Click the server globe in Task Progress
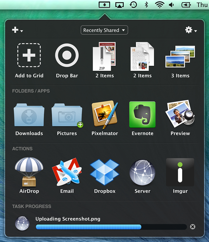The image size is (209, 242). (x=22, y=223)
